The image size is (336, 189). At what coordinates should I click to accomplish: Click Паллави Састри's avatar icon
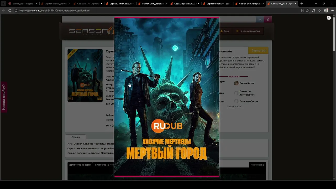tap(236, 101)
